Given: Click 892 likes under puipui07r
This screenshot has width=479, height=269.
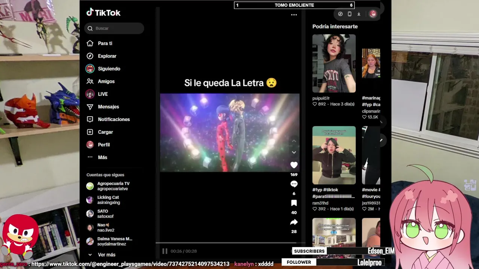Looking at the screenshot, I should click(x=319, y=104).
